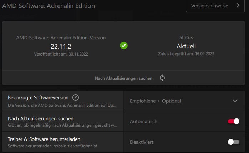The image size is (249, 153).
Task: Click the version number 22.11.2
Action: point(61,46)
